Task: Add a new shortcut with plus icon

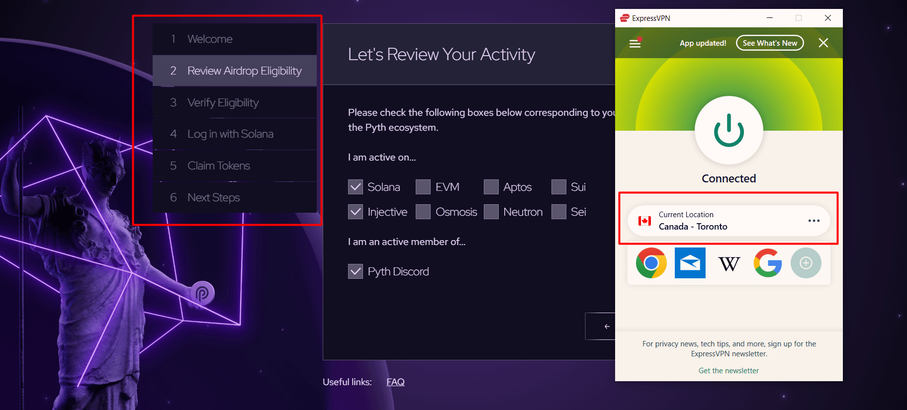Action: pos(806,263)
